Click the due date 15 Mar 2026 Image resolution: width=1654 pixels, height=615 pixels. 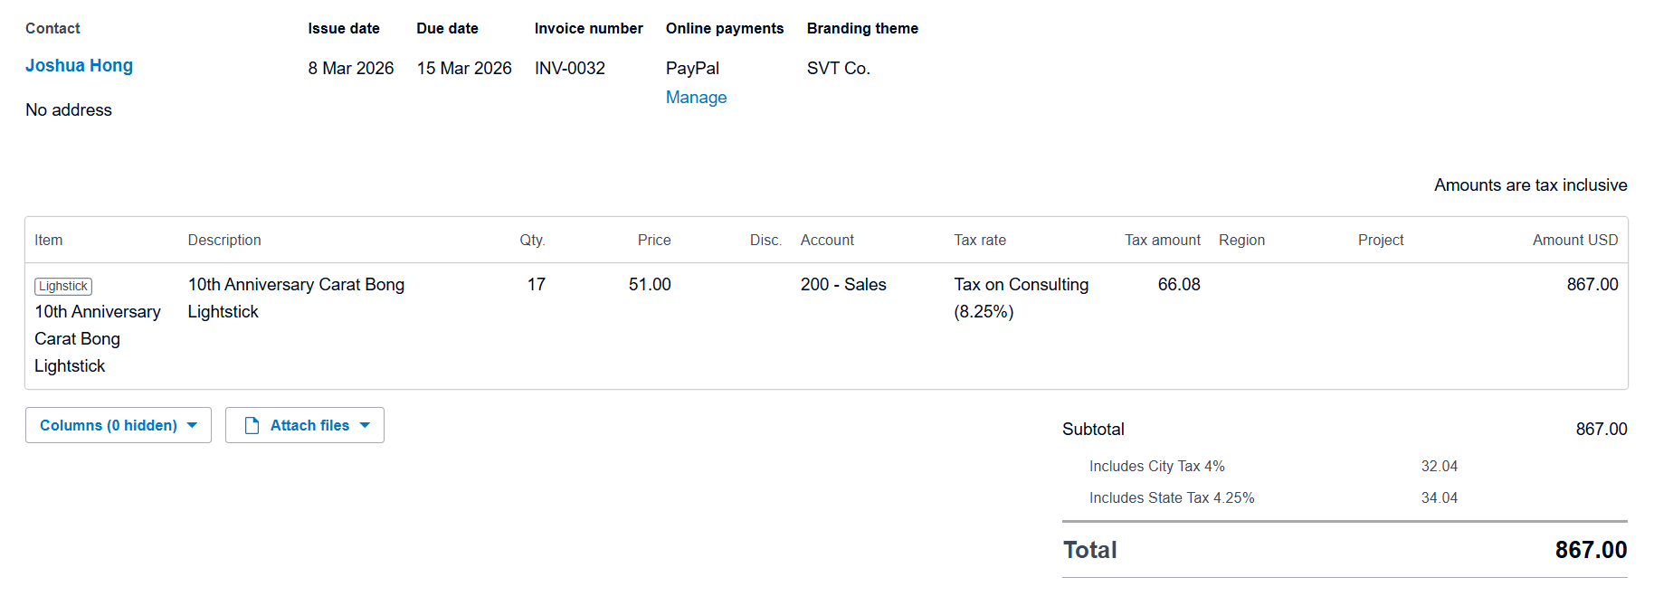[464, 68]
